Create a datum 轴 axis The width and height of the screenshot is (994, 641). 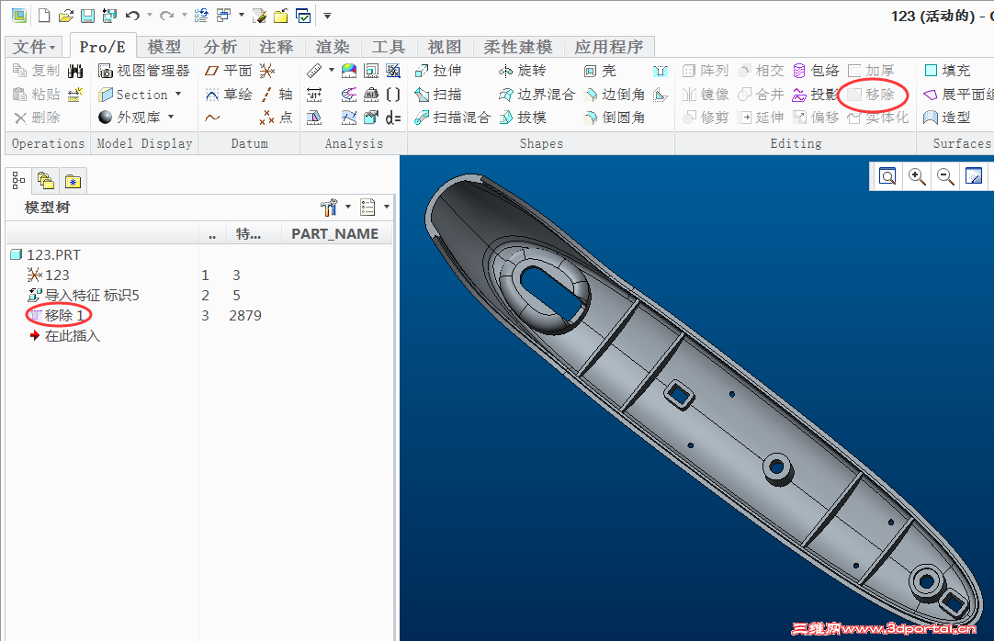click(x=277, y=95)
